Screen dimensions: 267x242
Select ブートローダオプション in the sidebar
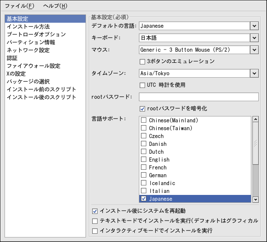pyautogui.click(x=36, y=35)
